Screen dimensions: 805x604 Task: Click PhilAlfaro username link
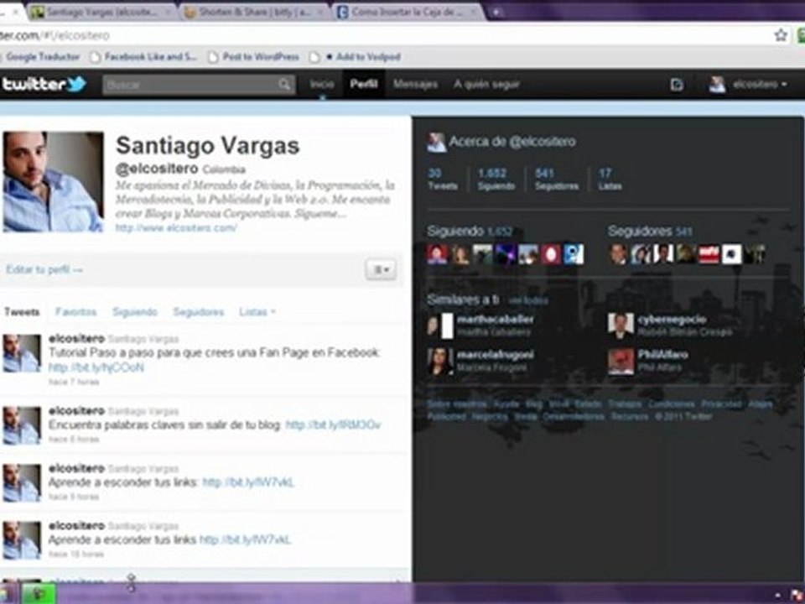(x=662, y=354)
